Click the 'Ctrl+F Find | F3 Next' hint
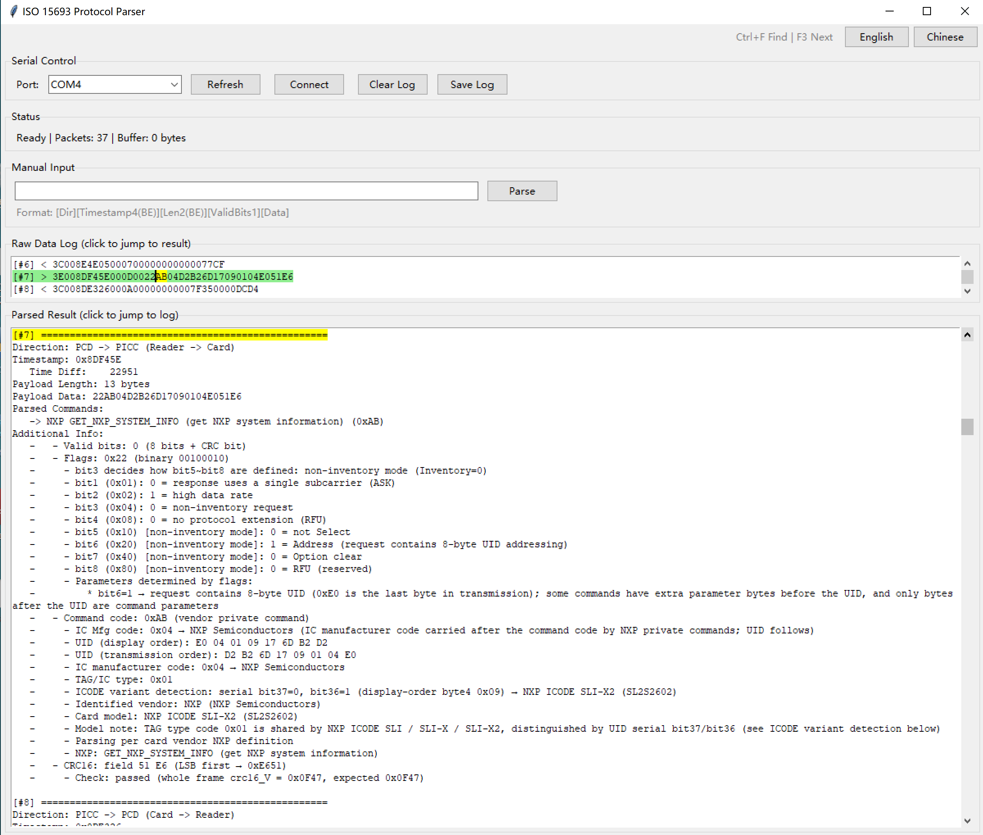Viewport: 983px width, 835px height. (784, 37)
